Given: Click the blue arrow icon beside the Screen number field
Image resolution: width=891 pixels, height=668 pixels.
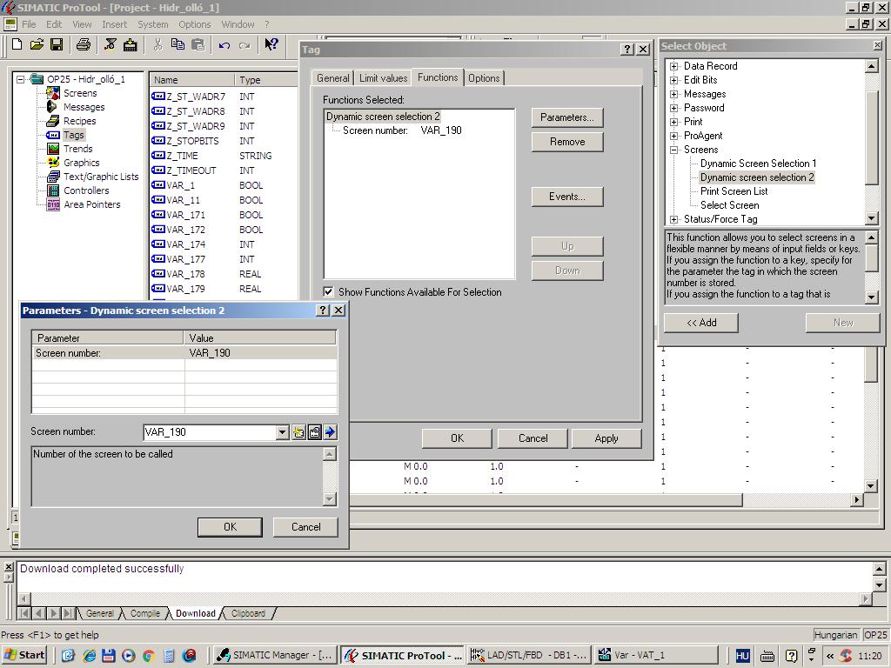Looking at the screenshot, I should tap(330, 432).
